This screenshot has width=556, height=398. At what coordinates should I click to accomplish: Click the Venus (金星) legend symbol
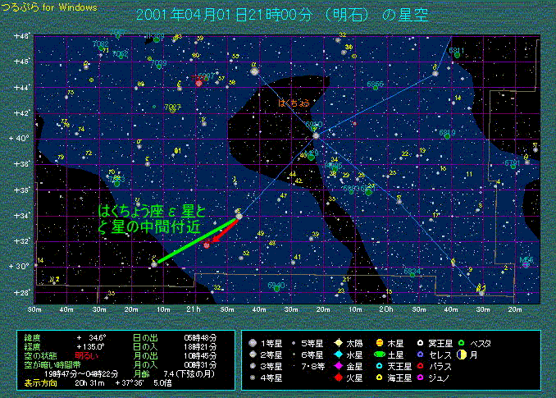coord(339,366)
